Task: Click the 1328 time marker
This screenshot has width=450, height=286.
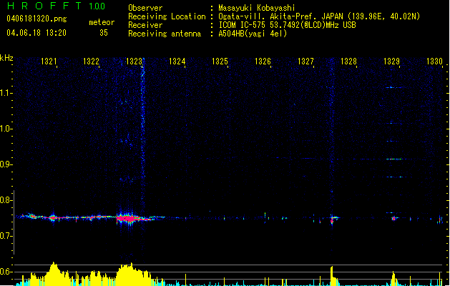Action: [348, 61]
